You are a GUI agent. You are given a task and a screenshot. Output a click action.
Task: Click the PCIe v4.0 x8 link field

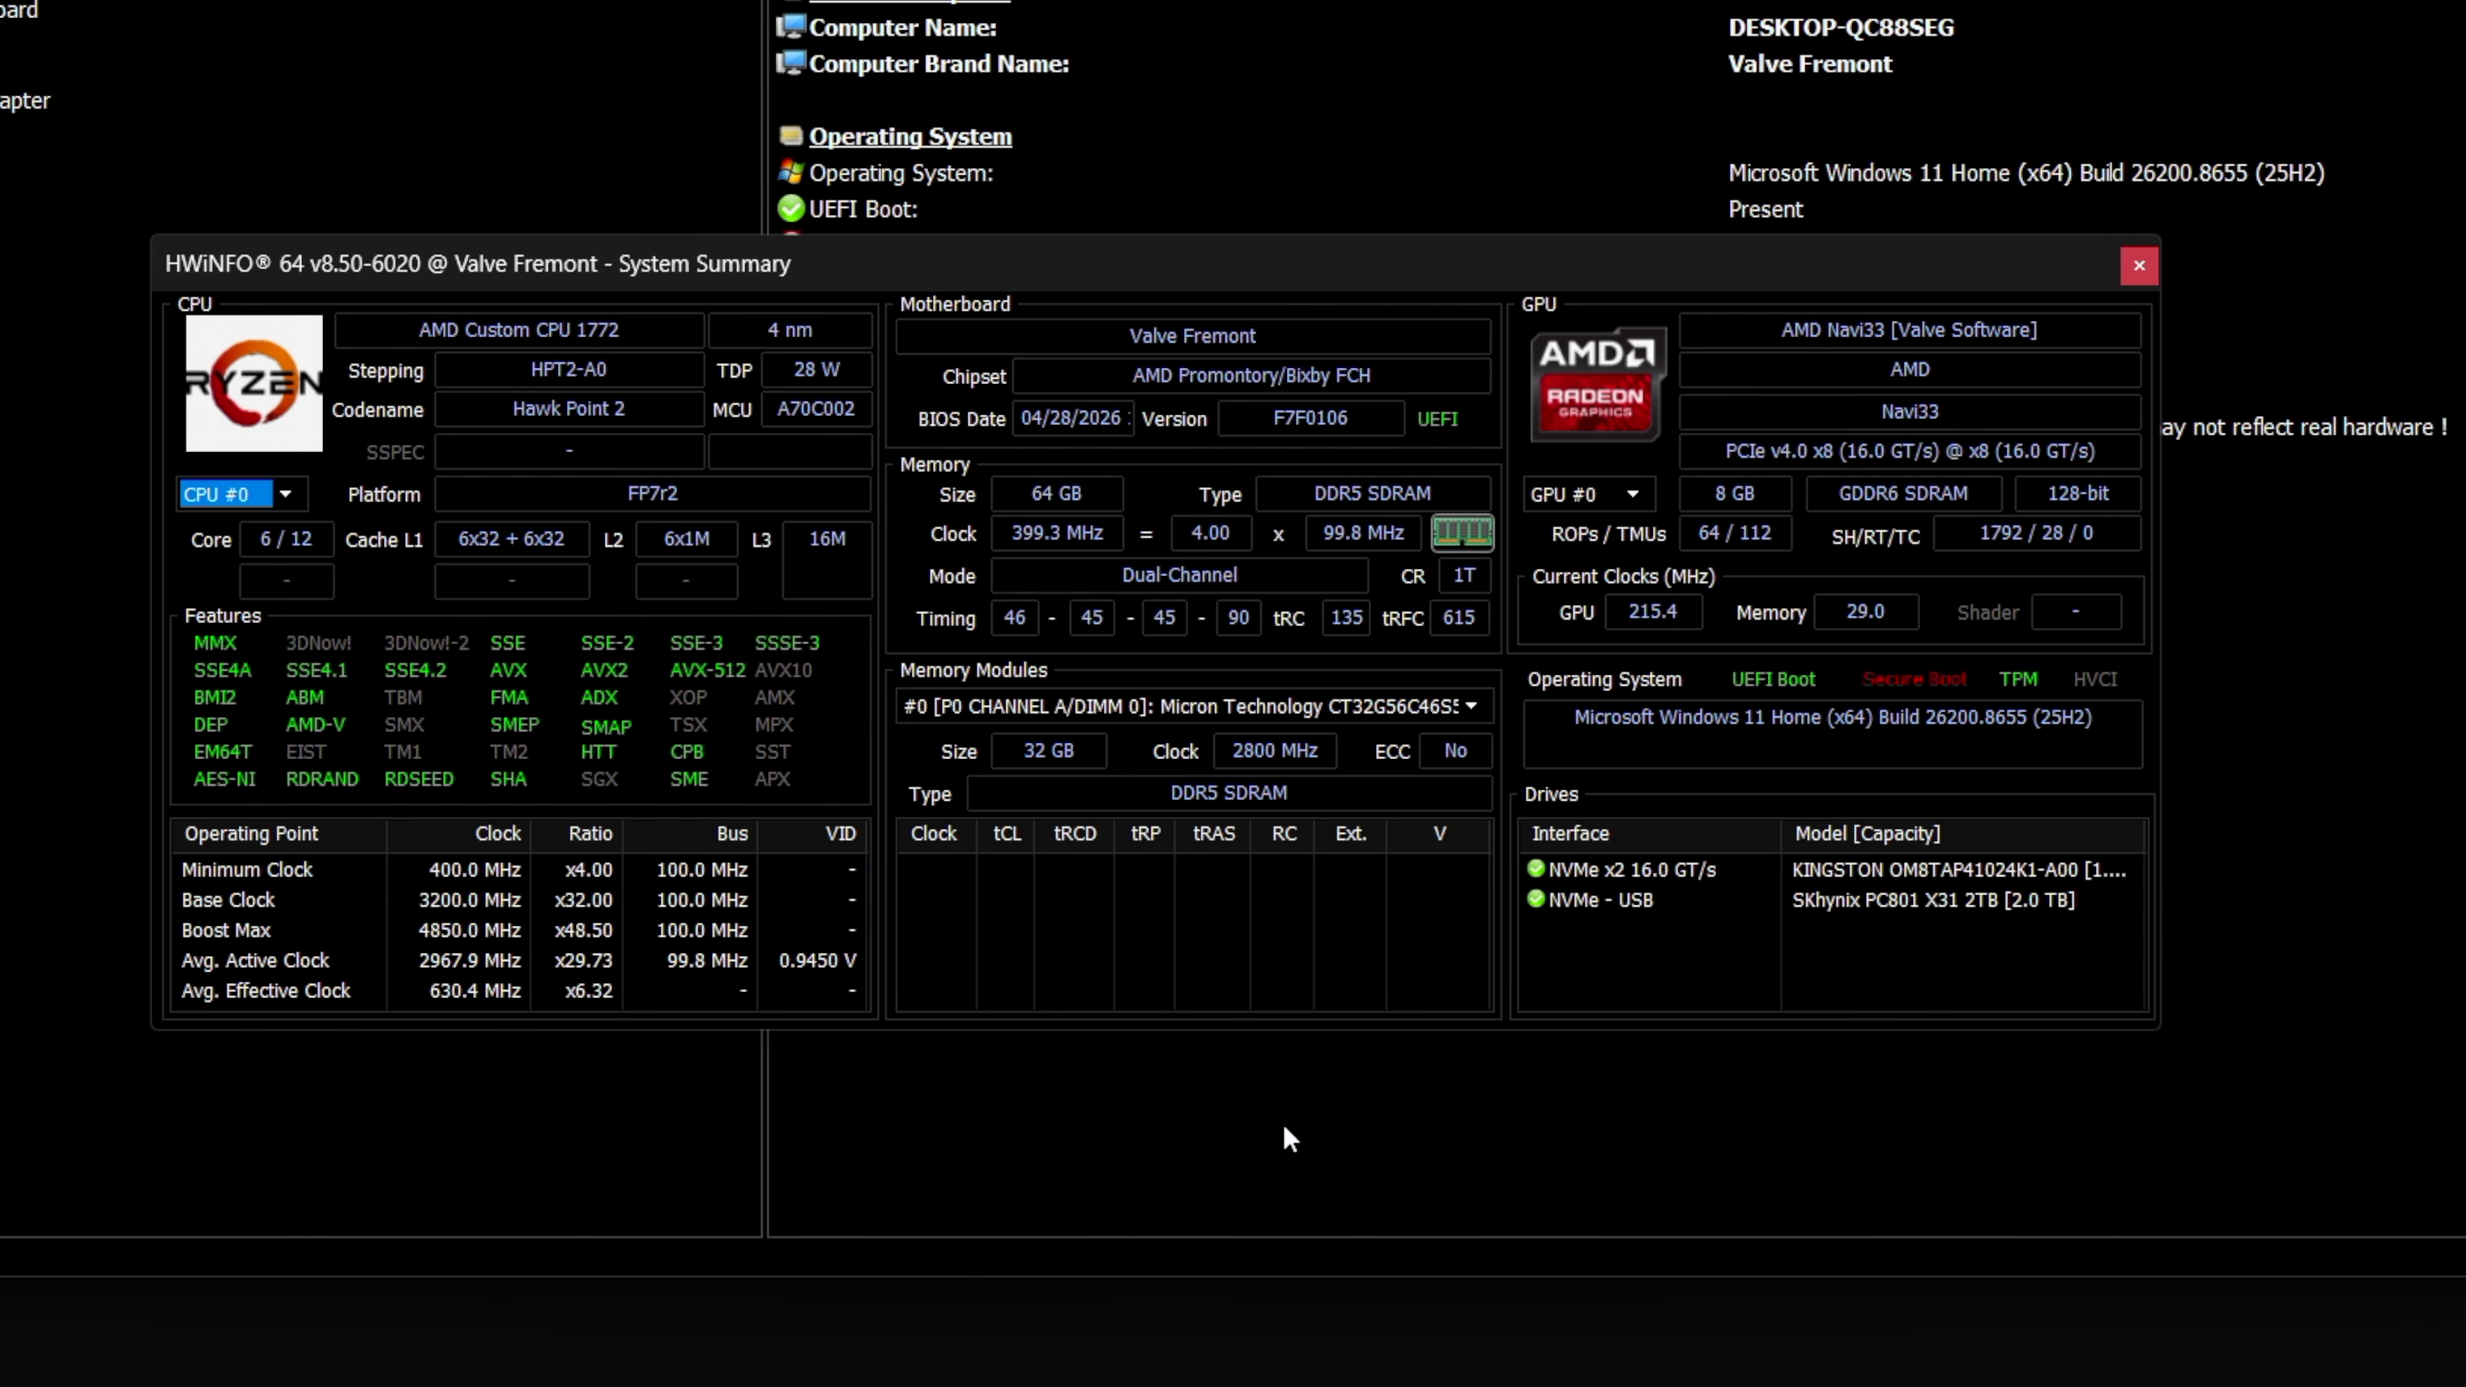point(1909,451)
